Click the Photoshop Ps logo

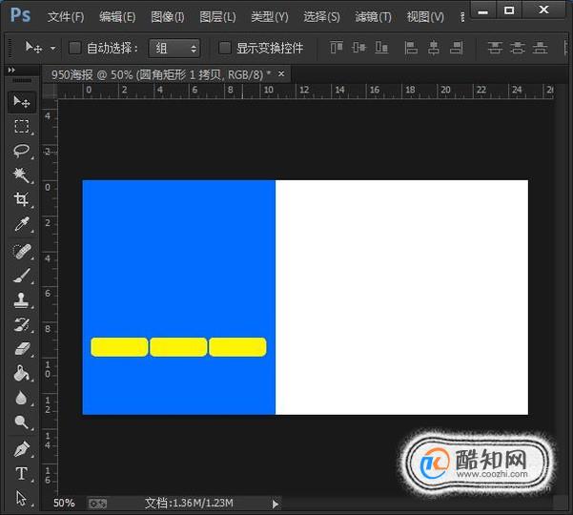20,15
